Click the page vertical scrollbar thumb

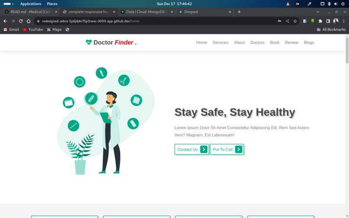[x=347, y=50]
